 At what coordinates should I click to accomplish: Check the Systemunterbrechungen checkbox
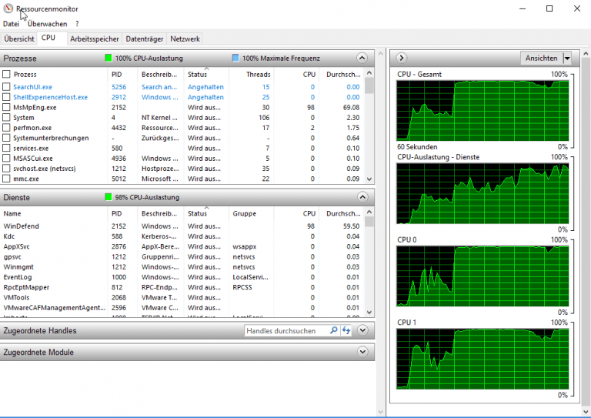tap(6, 138)
